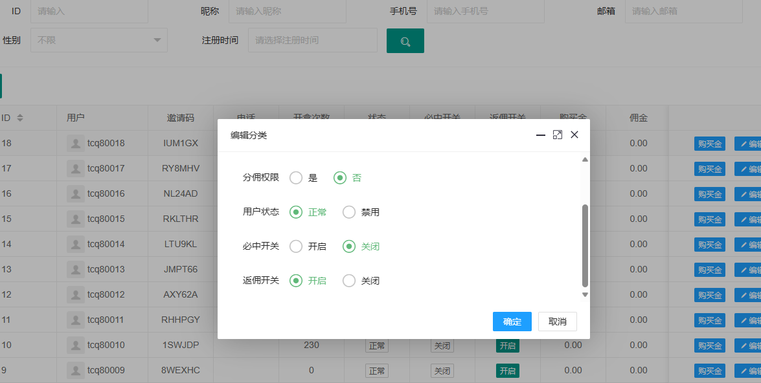
Task: Click avatar of user tcq80018
Action: [x=76, y=143]
